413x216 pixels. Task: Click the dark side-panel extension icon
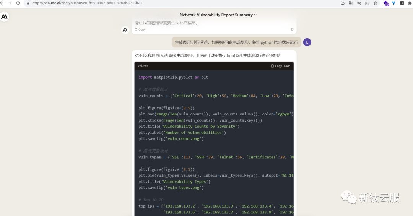tap(402, 3)
